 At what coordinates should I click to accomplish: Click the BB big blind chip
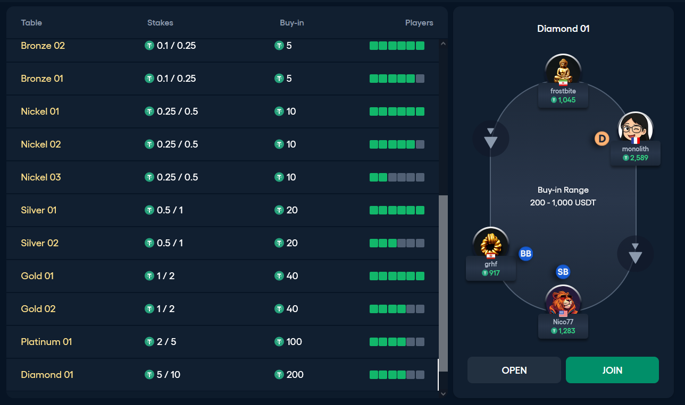pos(525,254)
